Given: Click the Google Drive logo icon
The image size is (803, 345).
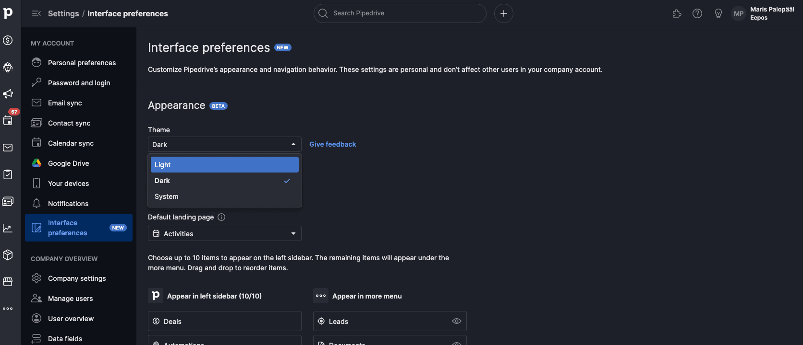Looking at the screenshot, I should (x=36, y=163).
